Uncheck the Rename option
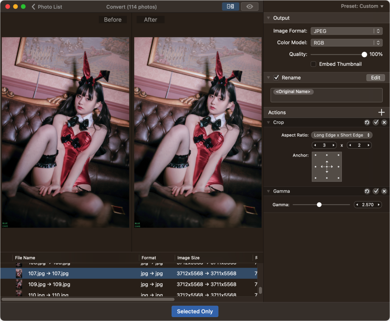 point(276,78)
